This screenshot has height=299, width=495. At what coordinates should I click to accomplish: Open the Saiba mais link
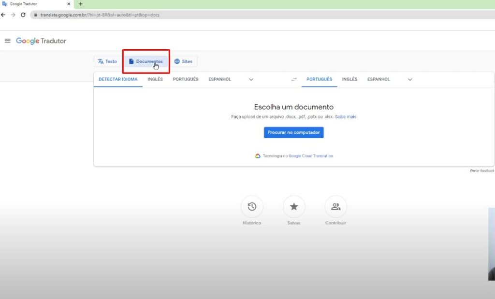[346, 116]
